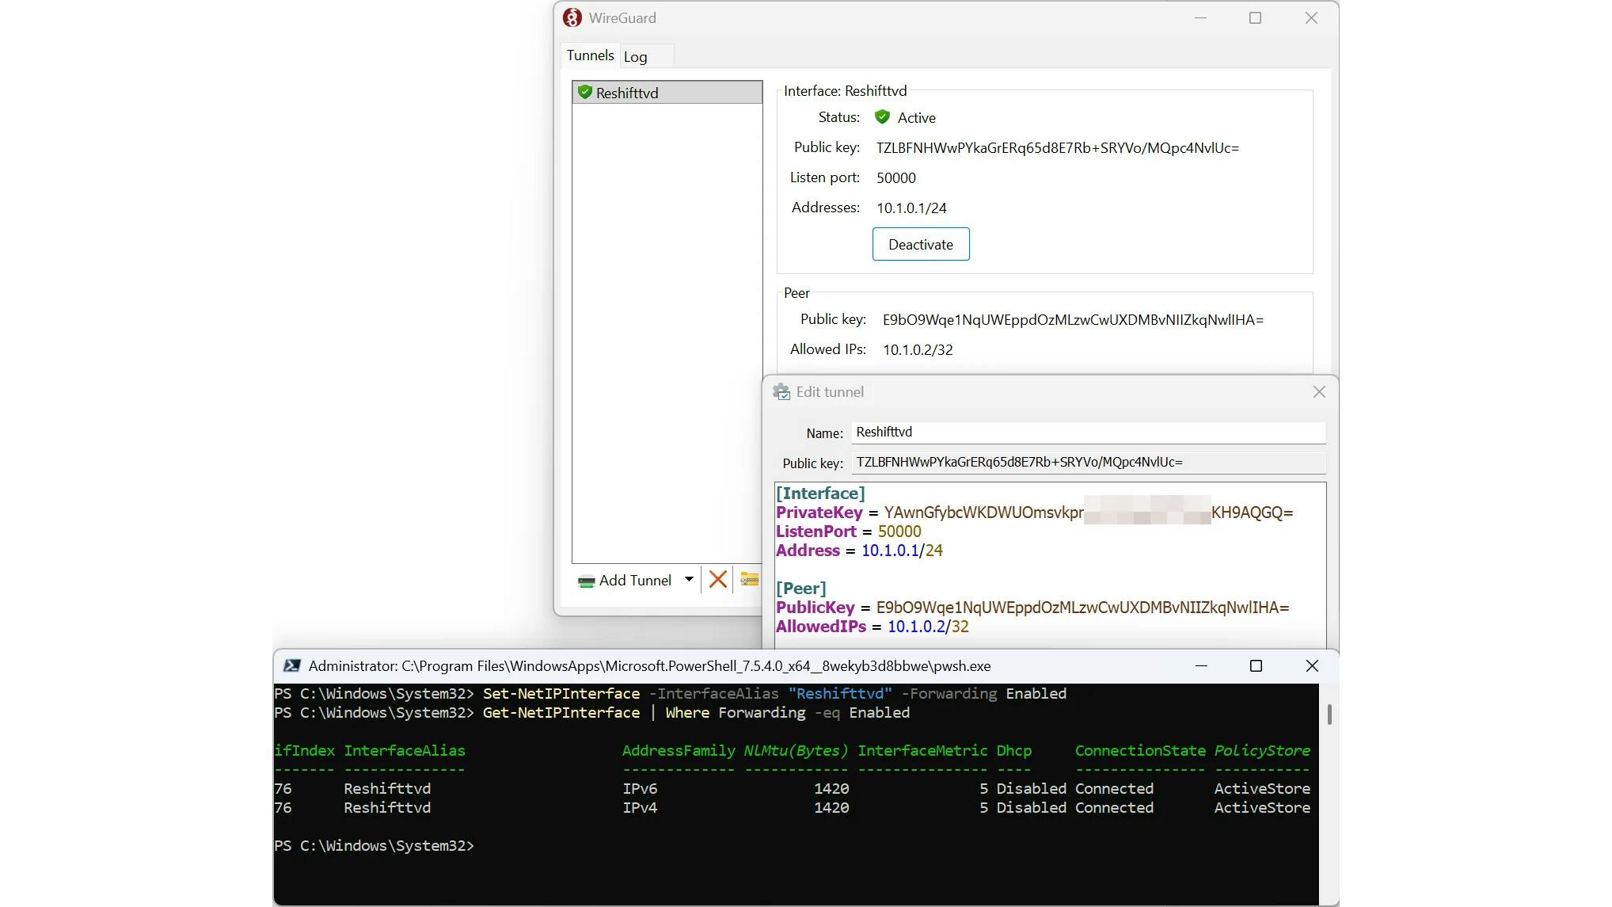1612x907 pixels.
Task: Click the Public key field in Edit tunnel
Action: click(x=1088, y=463)
